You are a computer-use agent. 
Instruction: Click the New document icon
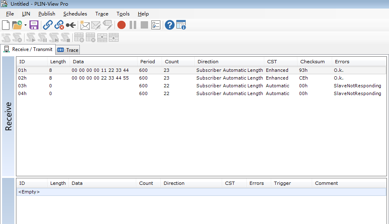[6, 25]
